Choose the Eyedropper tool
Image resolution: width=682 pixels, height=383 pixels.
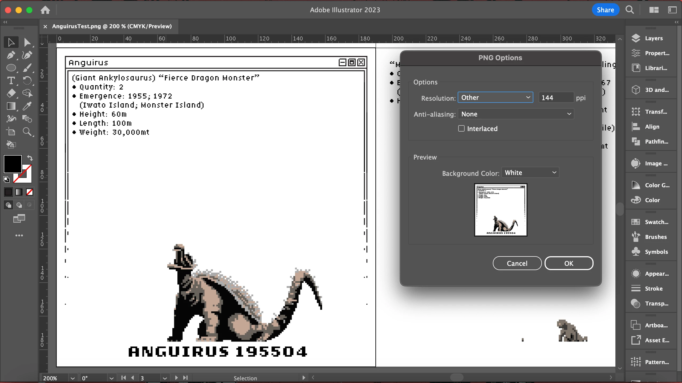27,106
